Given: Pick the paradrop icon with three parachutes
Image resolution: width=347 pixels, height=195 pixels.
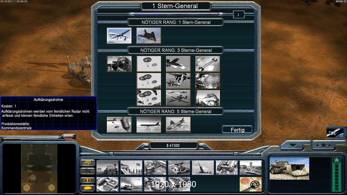Looking at the screenshot, I should click(x=149, y=81).
